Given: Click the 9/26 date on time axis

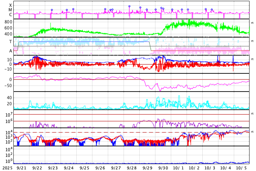Looking at the screenshot, I should coord(100,168).
